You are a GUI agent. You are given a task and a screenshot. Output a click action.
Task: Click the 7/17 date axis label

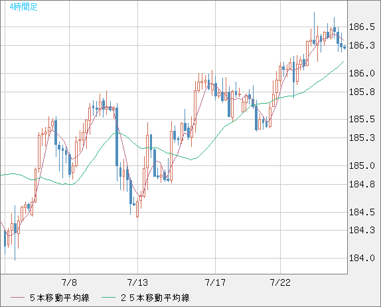pyautogui.click(x=215, y=282)
